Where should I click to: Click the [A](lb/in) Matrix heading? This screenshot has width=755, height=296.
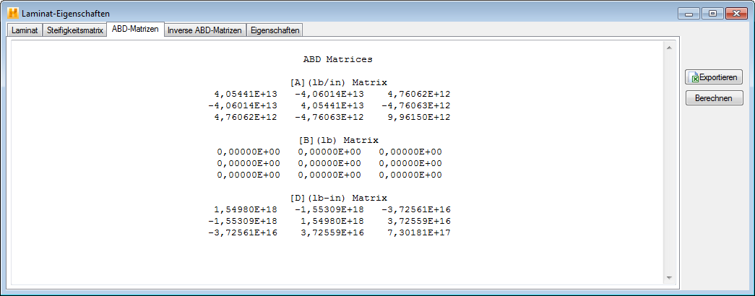[338, 82]
